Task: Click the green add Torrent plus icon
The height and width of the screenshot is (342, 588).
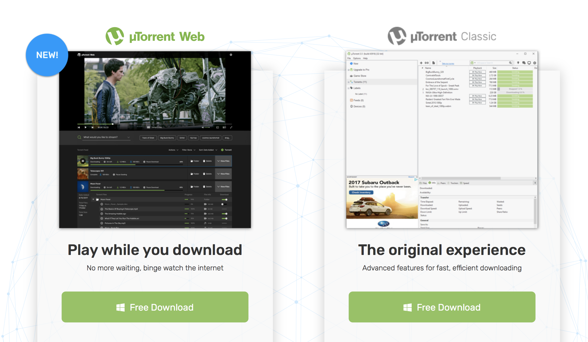Action: coord(222,150)
